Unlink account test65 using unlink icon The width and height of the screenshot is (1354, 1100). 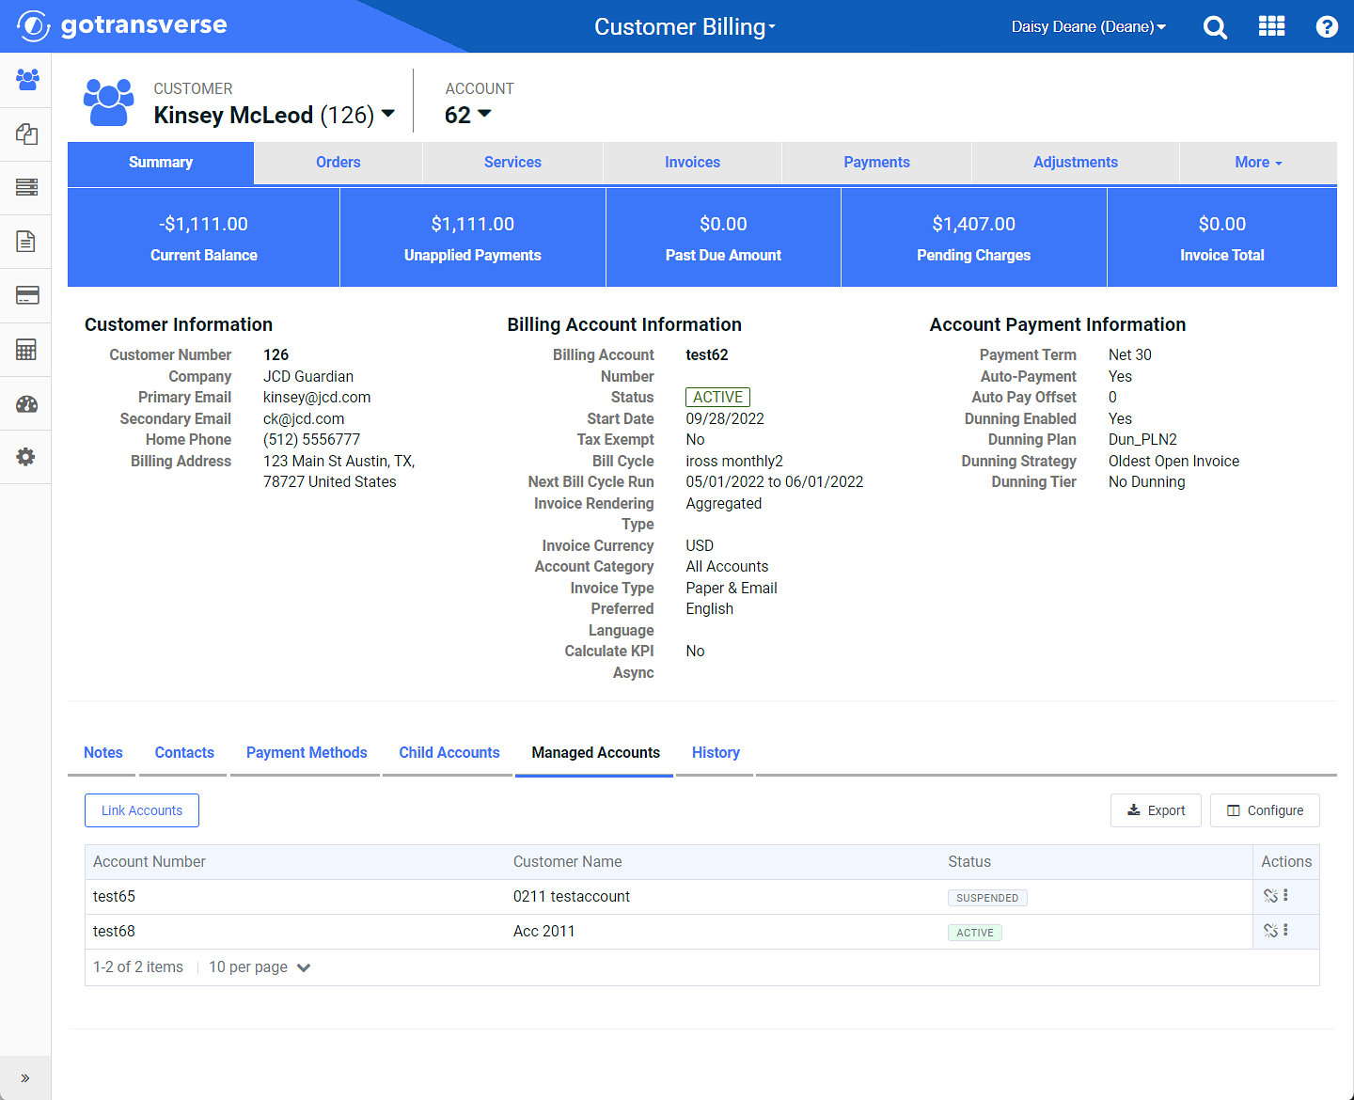(1270, 896)
